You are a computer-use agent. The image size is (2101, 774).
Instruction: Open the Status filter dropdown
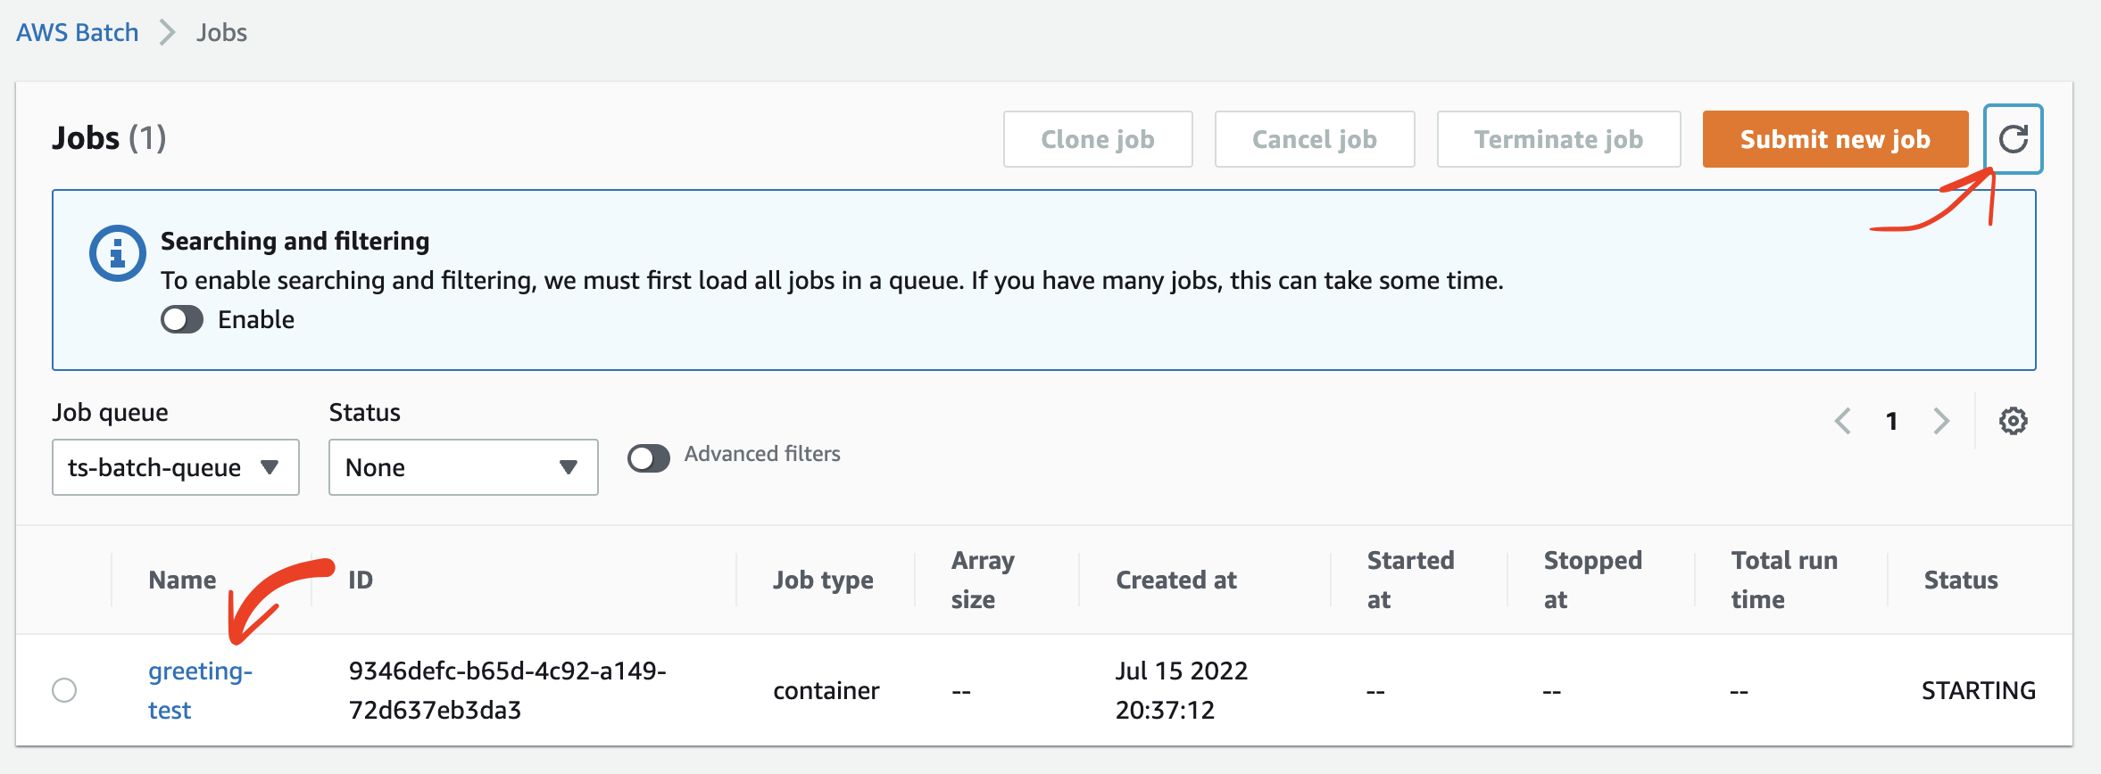coord(463,467)
